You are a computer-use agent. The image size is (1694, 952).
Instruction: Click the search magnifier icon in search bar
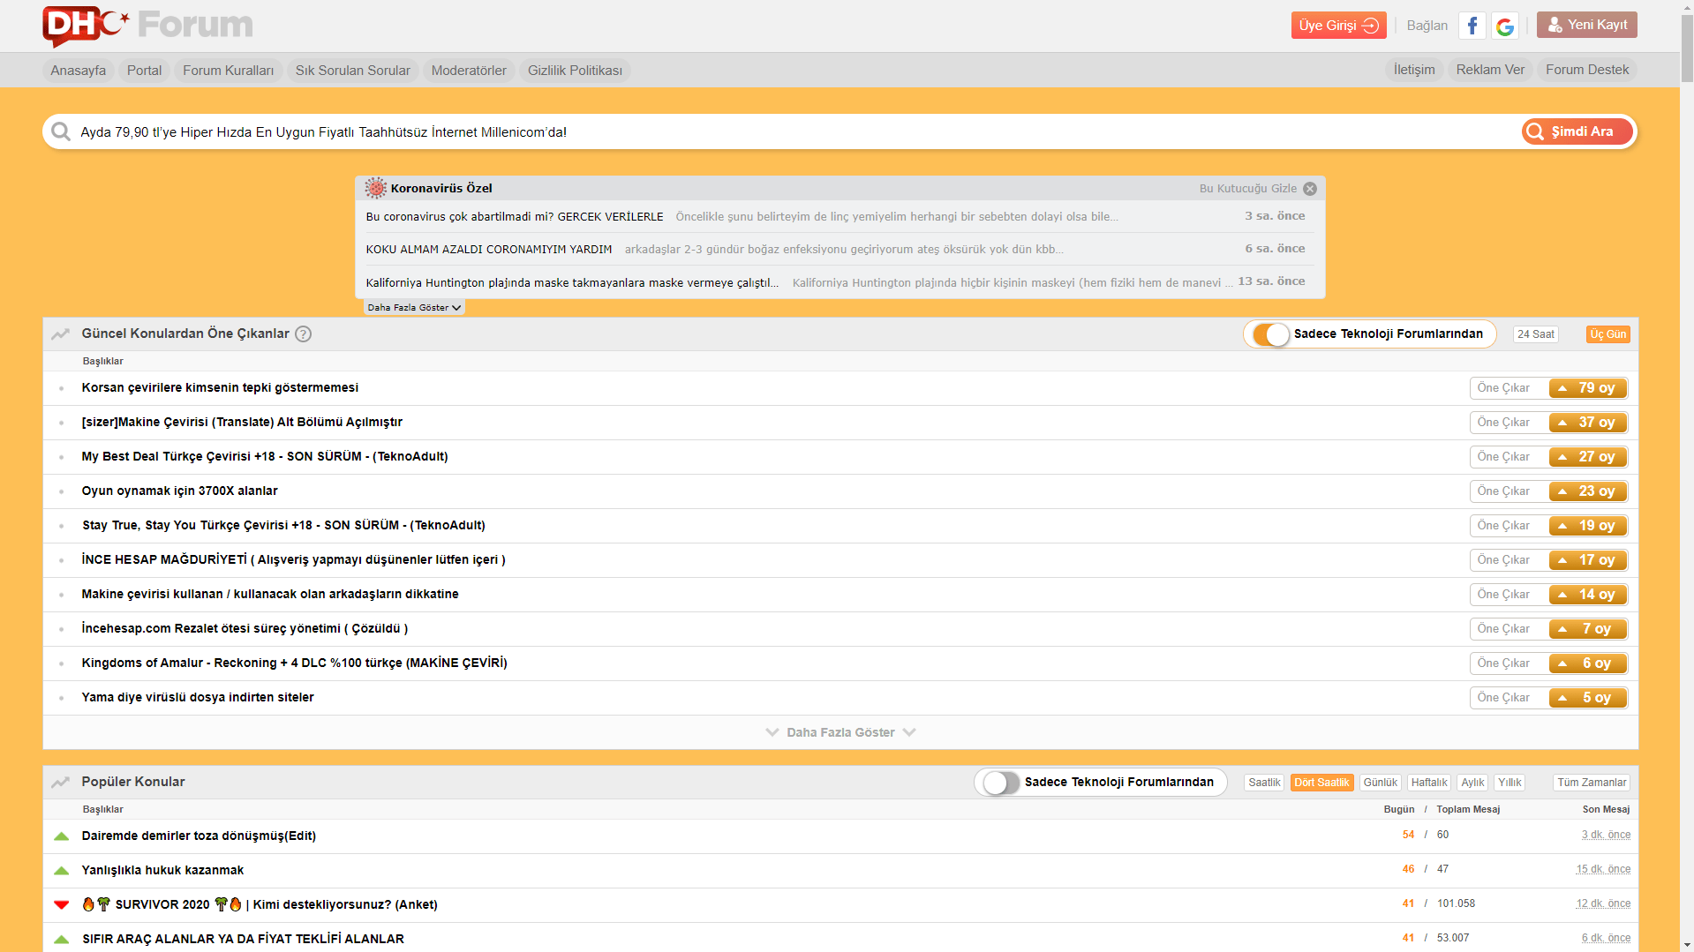(61, 131)
